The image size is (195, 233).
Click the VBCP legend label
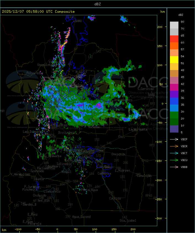tap(184, 139)
